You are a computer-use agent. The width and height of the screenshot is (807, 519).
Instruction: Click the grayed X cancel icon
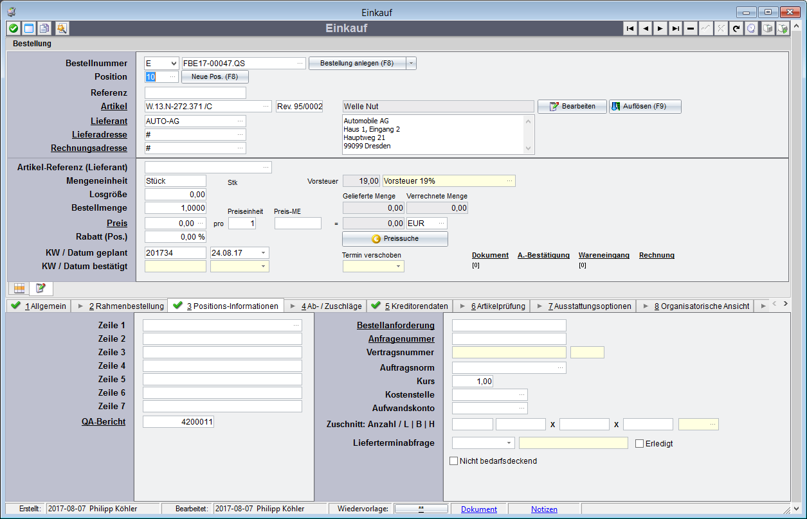pos(721,28)
